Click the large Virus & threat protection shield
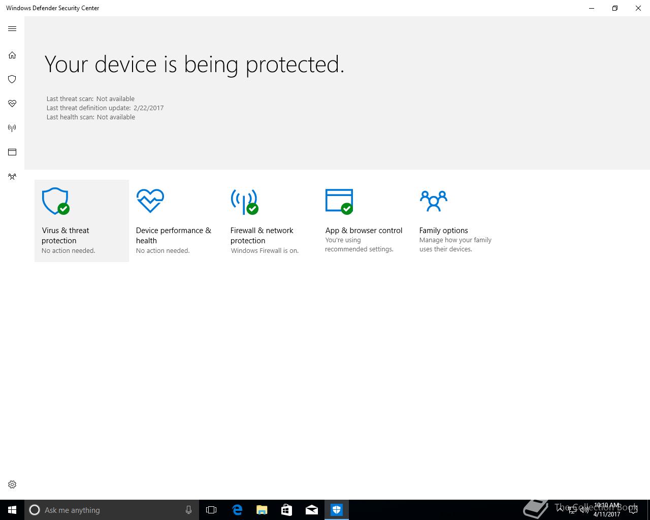 pyautogui.click(x=55, y=201)
